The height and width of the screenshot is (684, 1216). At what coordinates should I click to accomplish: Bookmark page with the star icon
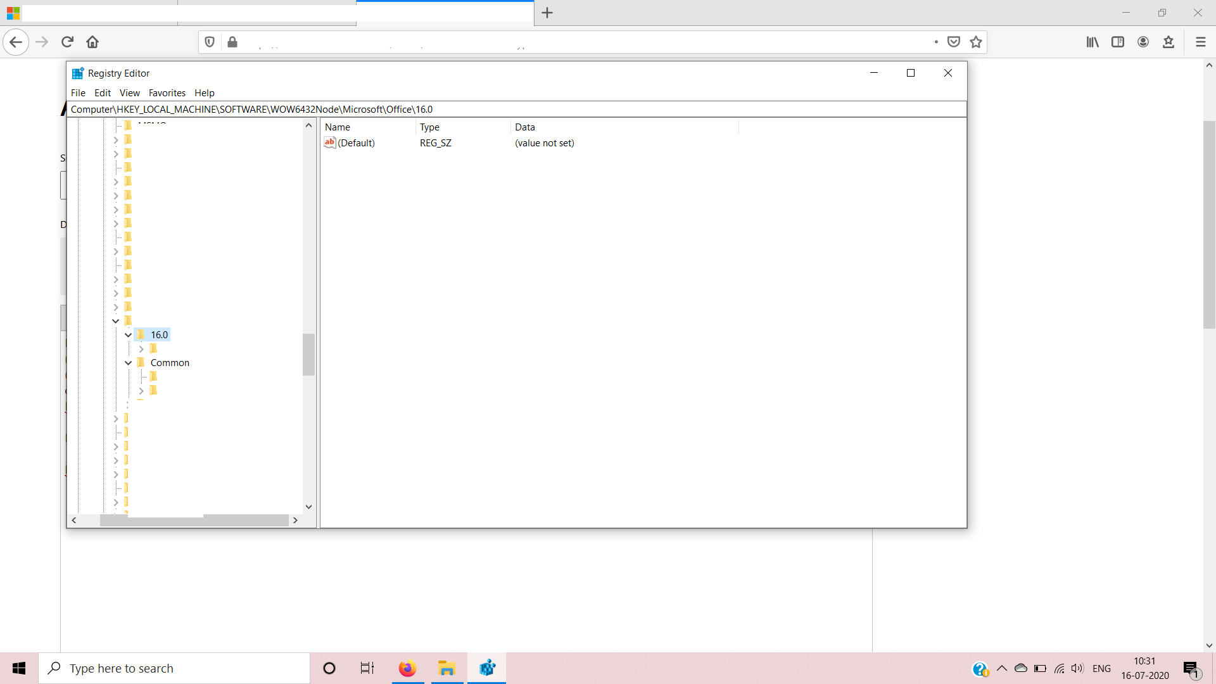976,42
